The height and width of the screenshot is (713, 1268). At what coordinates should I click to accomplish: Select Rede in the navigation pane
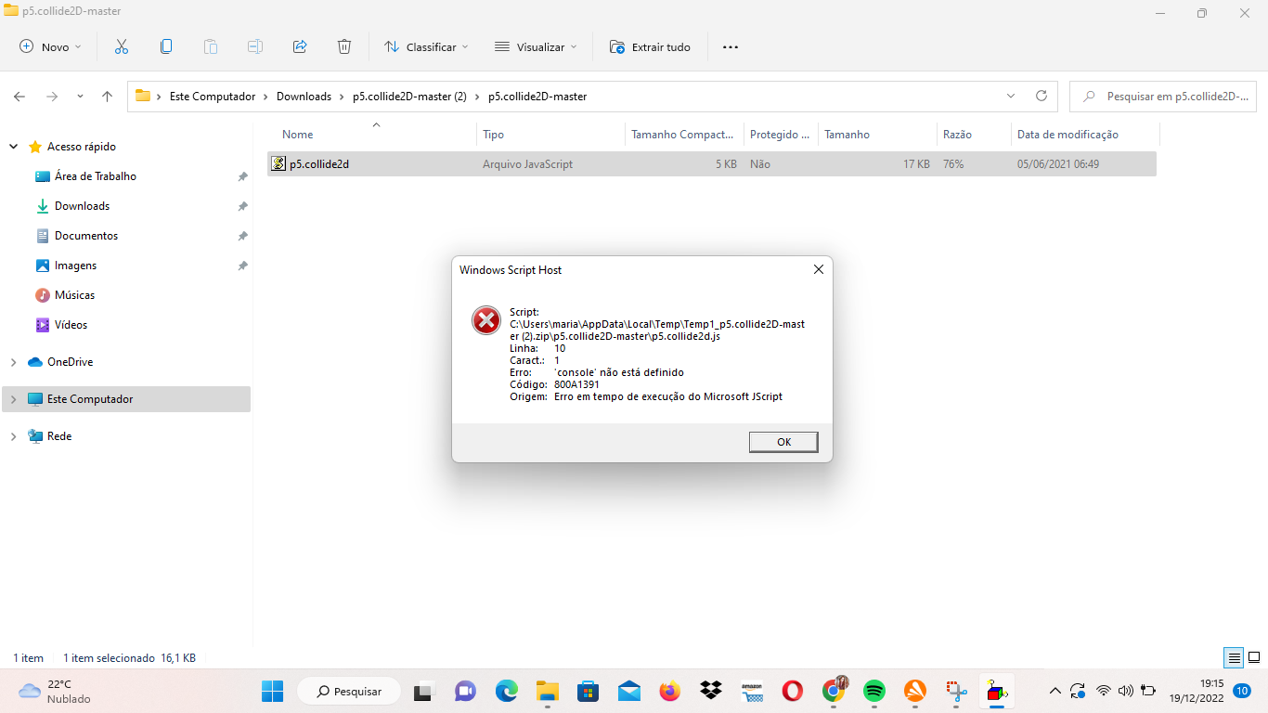[59, 436]
